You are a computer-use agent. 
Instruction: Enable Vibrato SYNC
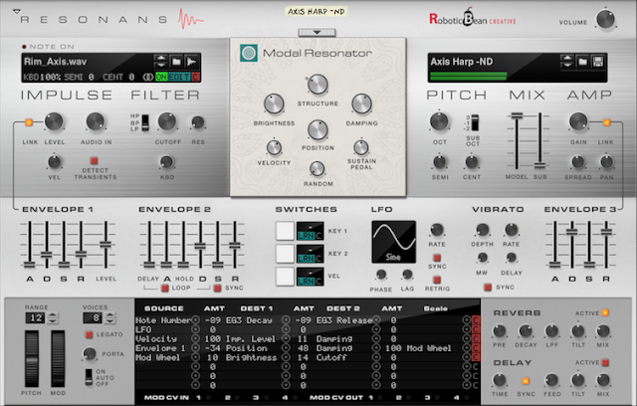(488, 287)
